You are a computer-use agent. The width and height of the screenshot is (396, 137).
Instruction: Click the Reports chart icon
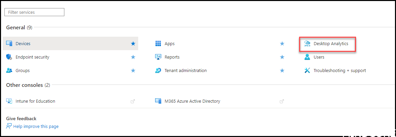[x=158, y=57]
